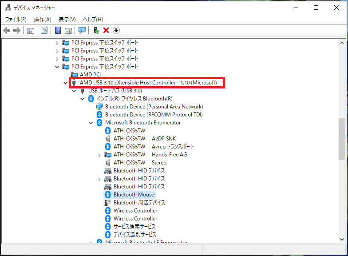Collapse the AMD USB 3.10 eXtensible Host Controller node
This screenshot has width=348, height=256.
tap(66, 83)
